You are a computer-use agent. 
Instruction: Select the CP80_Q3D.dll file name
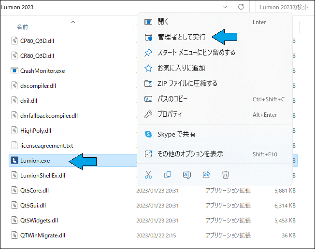pos(37,41)
